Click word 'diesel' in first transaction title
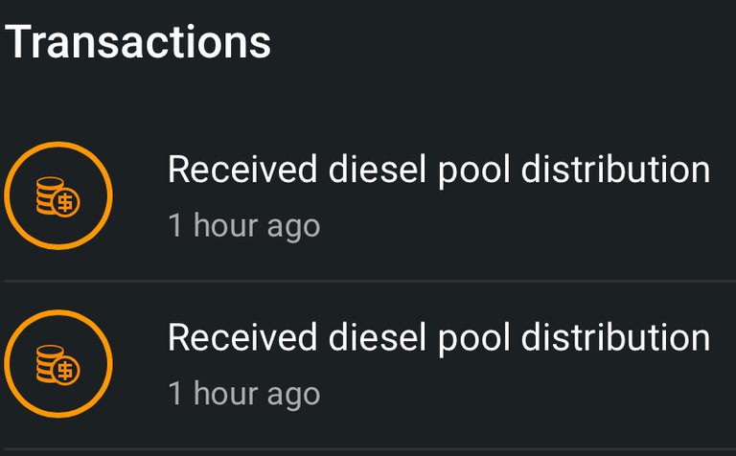This screenshot has width=736, height=456. (x=377, y=169)
